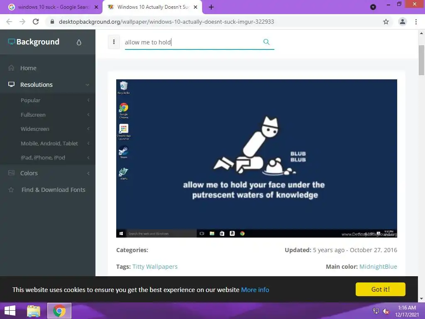Collapse the Resolutions sidebar section
The image size is (425, 319).
pos(48,85)
